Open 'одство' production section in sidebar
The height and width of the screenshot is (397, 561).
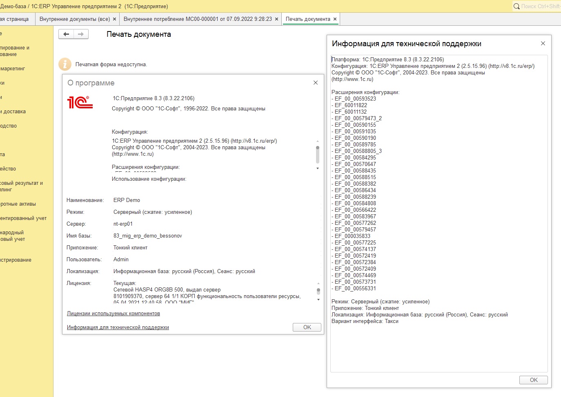coord(9,126)
